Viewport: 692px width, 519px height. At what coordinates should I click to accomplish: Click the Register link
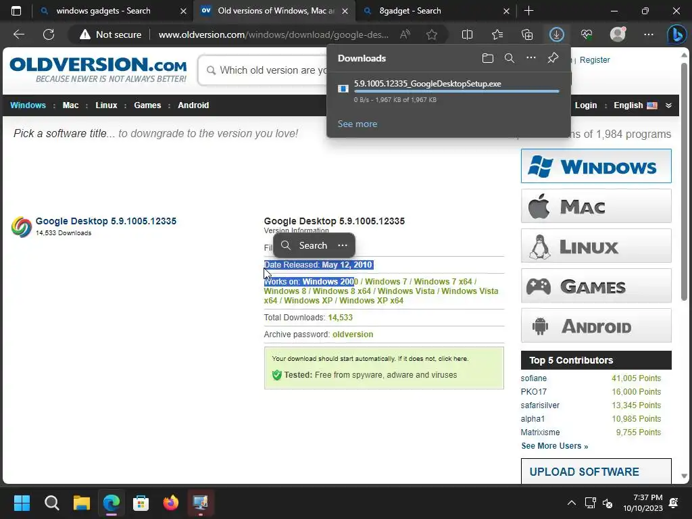(595, 60)
